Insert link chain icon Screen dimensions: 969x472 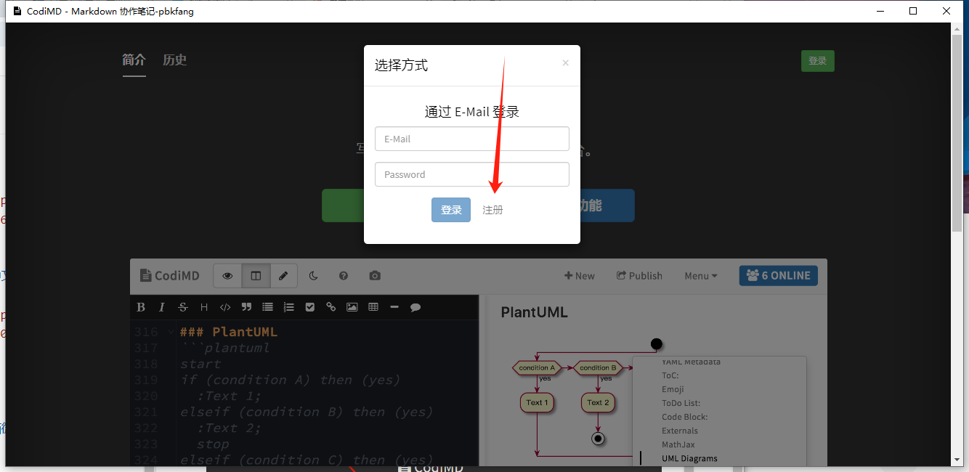click(x=331, y=307)
